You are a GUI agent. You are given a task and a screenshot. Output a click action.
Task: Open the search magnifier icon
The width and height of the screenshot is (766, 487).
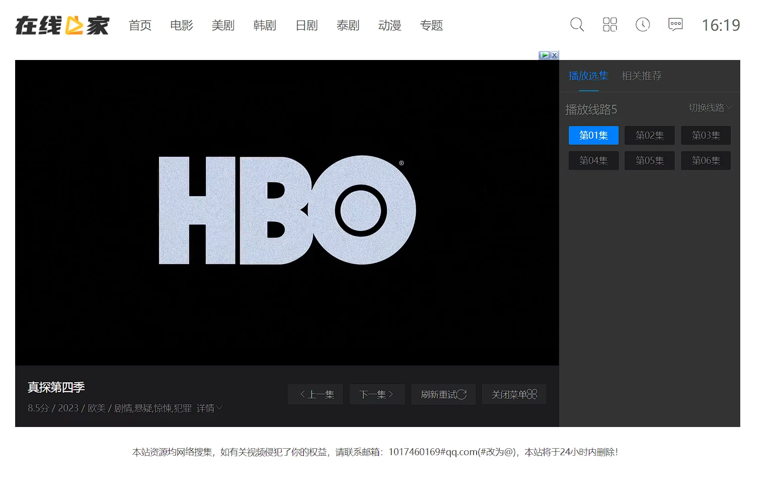(577, 25)
